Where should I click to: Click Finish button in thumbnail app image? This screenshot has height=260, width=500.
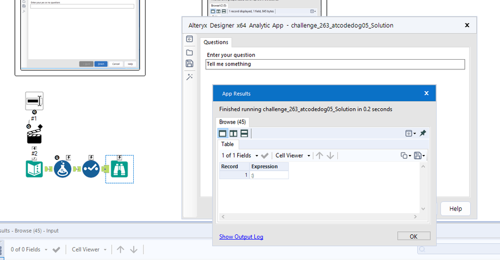point(101,64)
